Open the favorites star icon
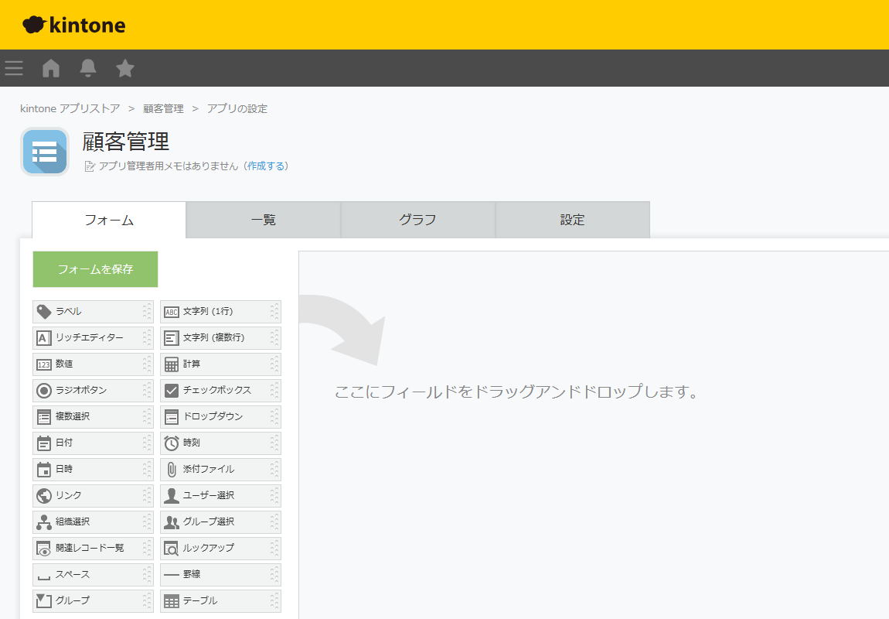Screen dimensions: 889x619 (124, 68)
